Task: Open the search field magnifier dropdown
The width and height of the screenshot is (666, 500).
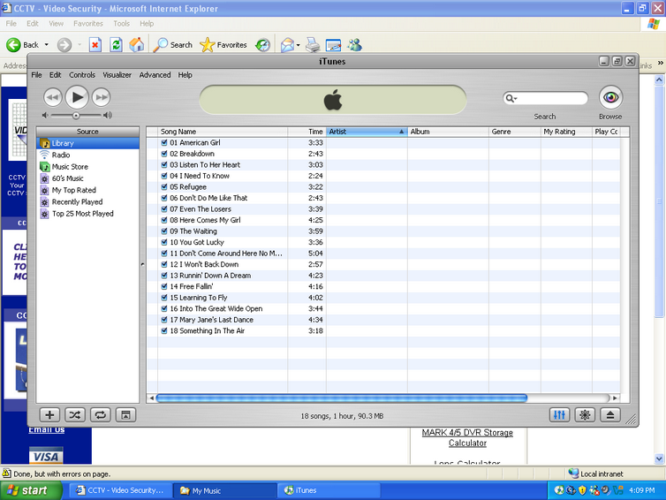Action: coord(511,98)
